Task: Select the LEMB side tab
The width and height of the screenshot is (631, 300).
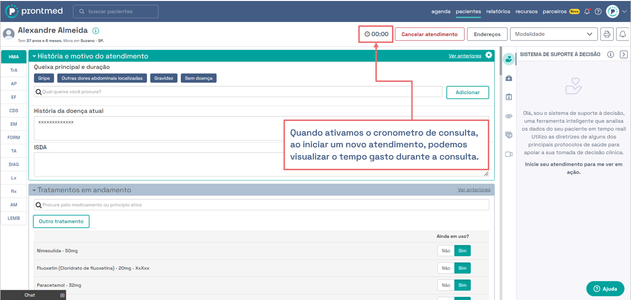Action: [x=14, y=218]
